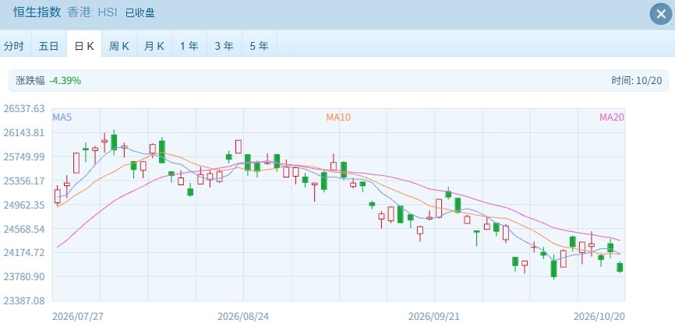Click the 恒生指数 title
The height and width of the screenshot is (323, 675).
pos(37,12)
